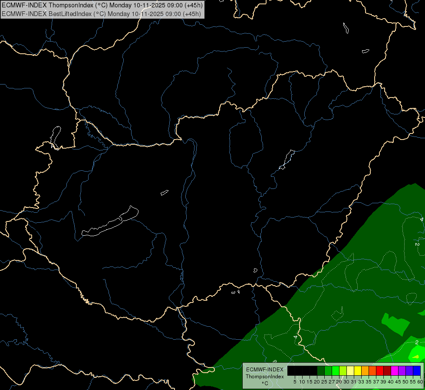
Task: Click the legend scale value 31
Action: (x=354, y=382)
